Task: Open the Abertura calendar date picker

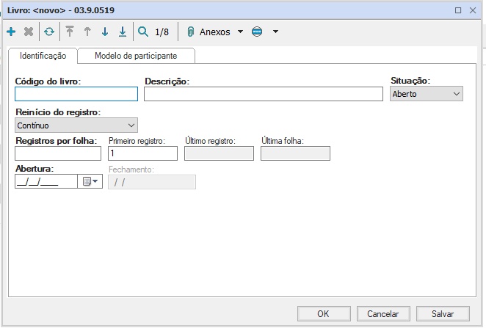Action: [90, 182]
